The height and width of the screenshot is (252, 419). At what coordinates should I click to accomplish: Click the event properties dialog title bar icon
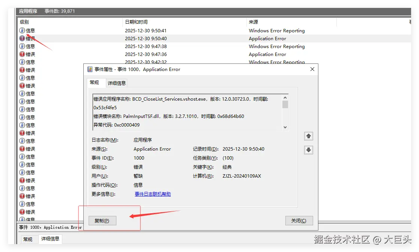coord(89,69)
